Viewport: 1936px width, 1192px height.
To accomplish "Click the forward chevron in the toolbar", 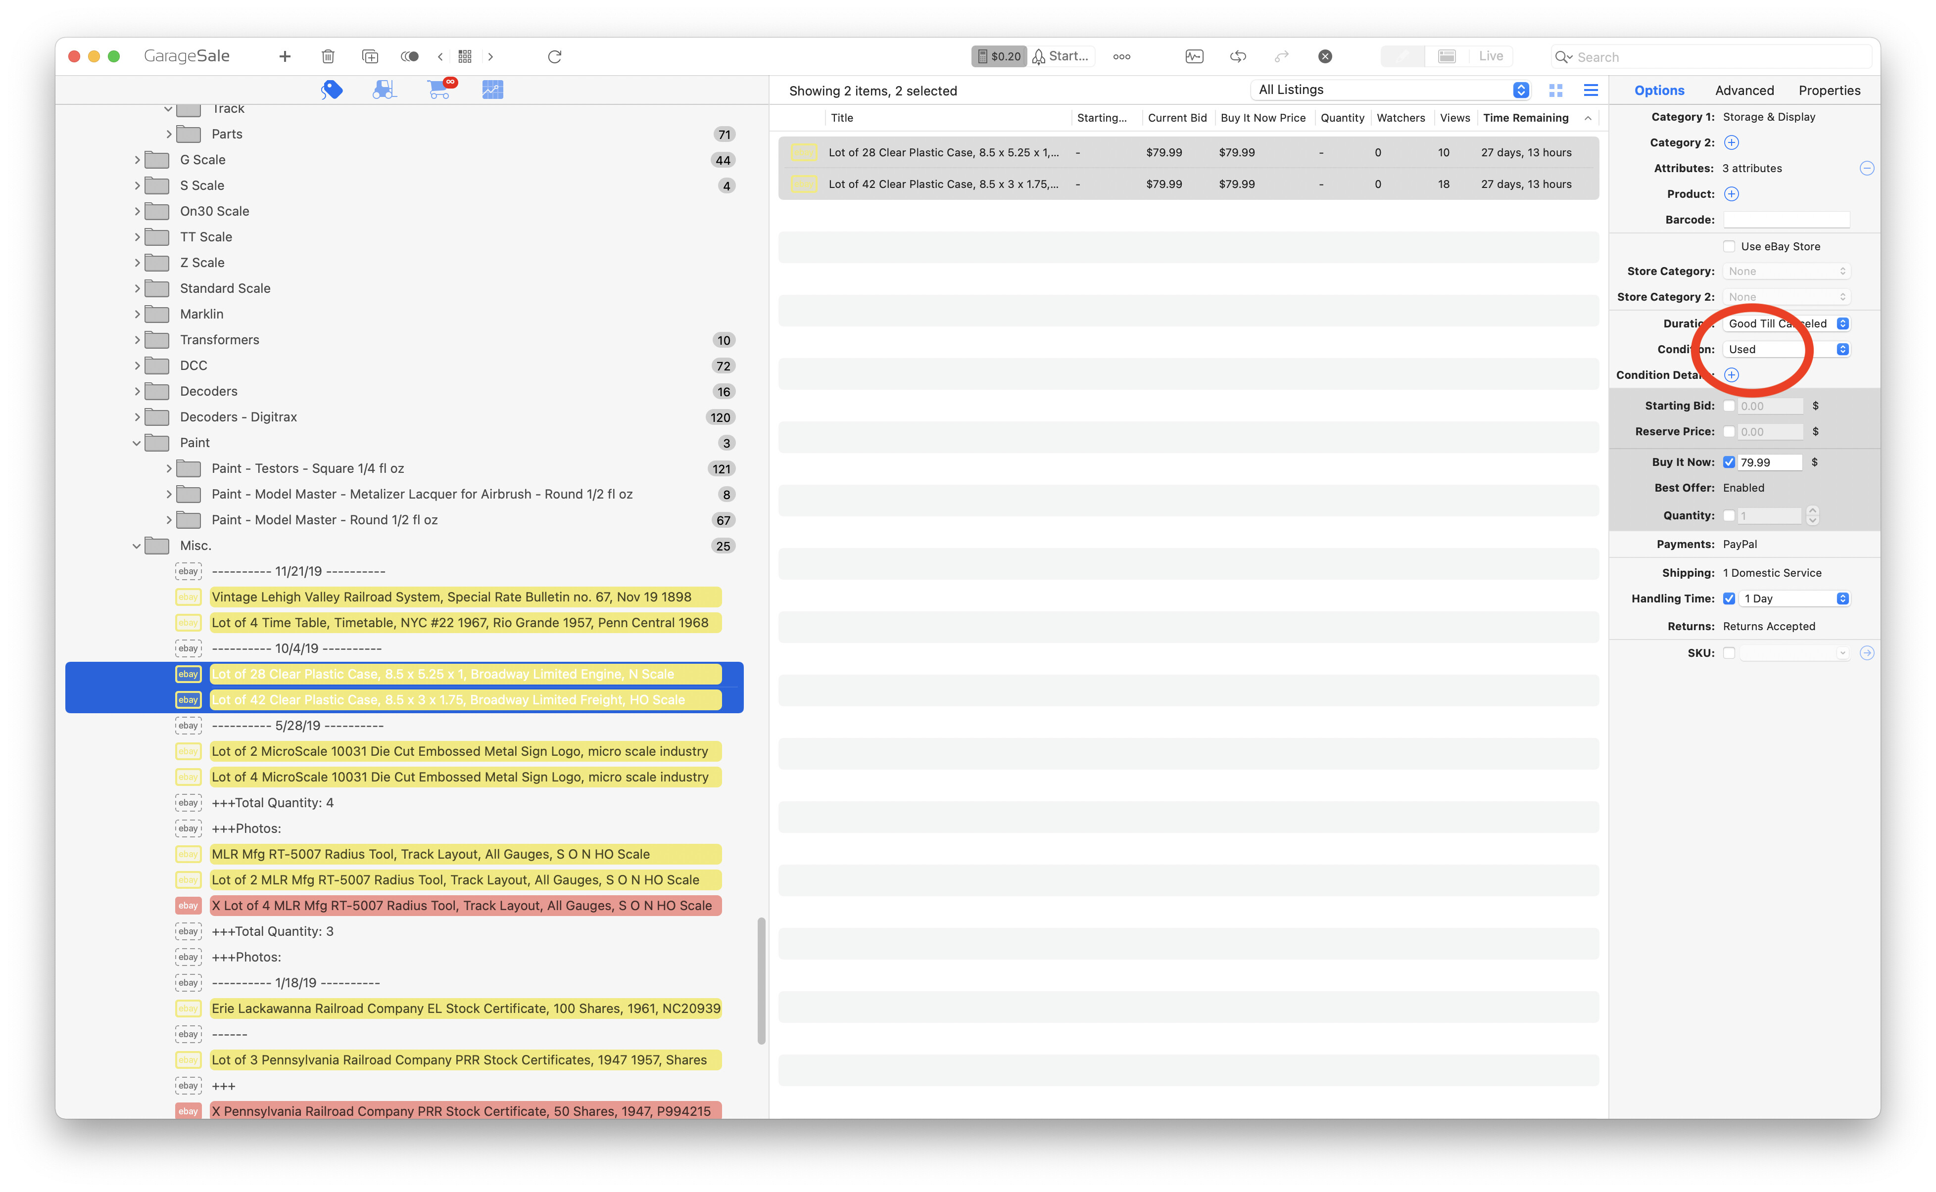I will [x=490, y=56].
